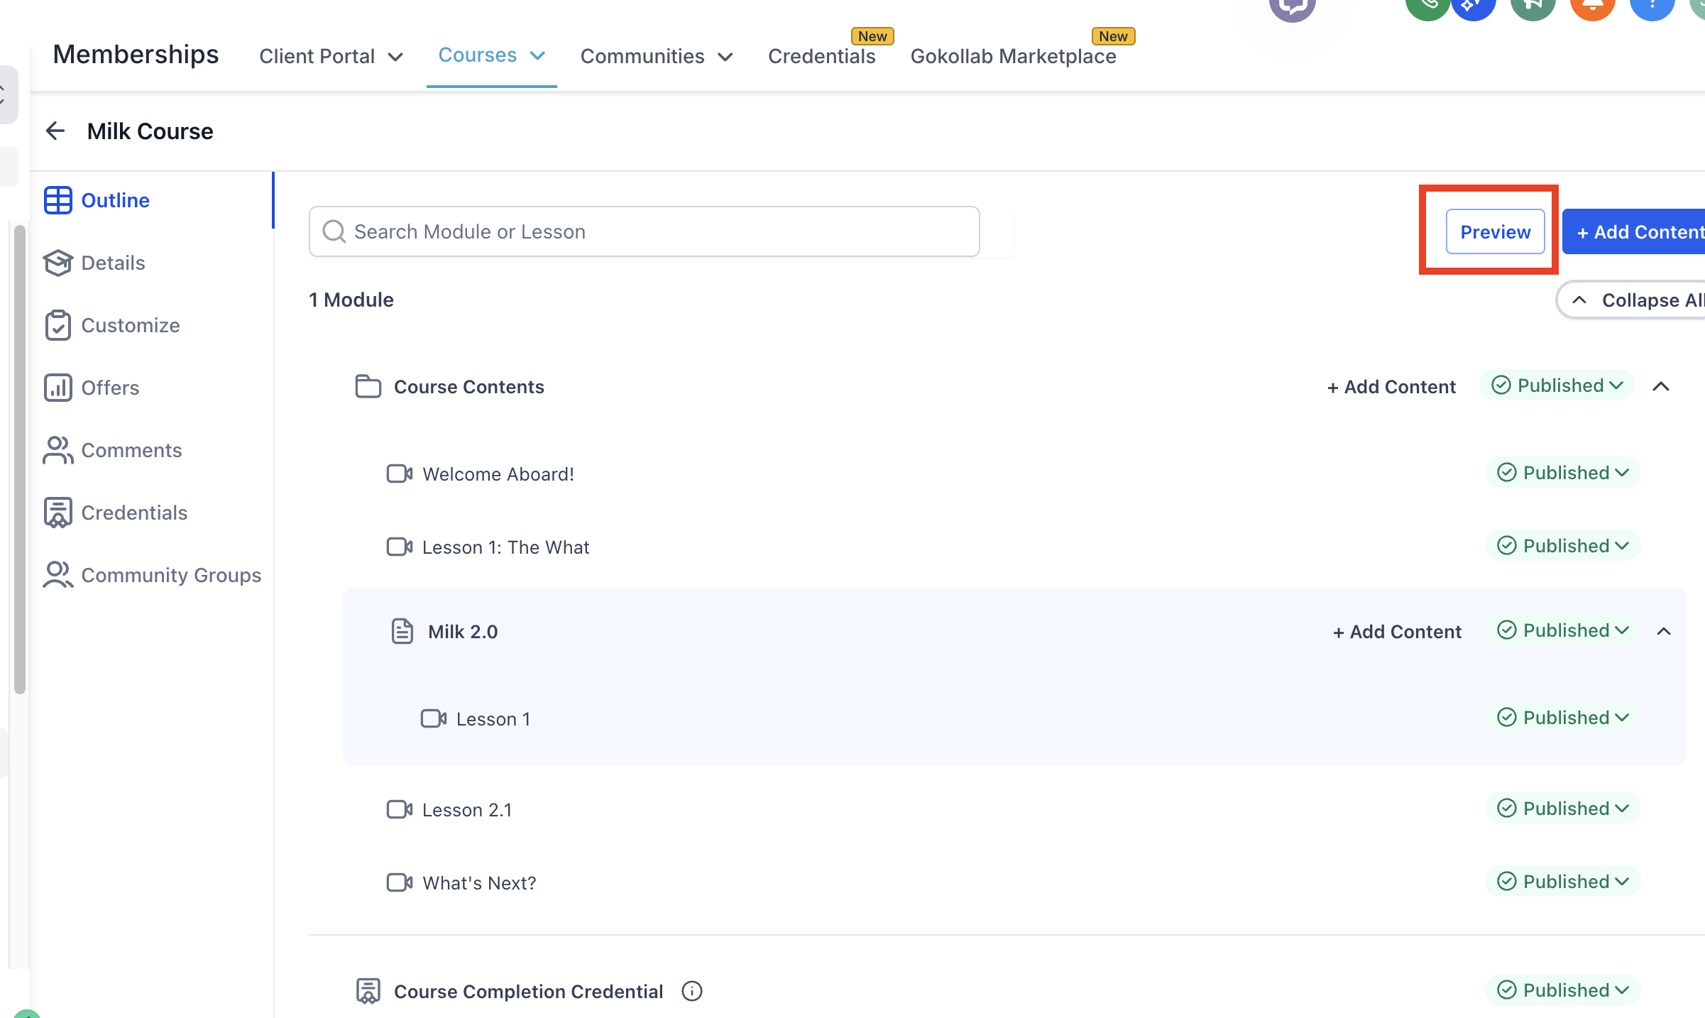Open Published status dropdown for Lesson 2.1
Image resolution: width=1705 pixels, height=1018 pixels.
(x=1562, y=809)
